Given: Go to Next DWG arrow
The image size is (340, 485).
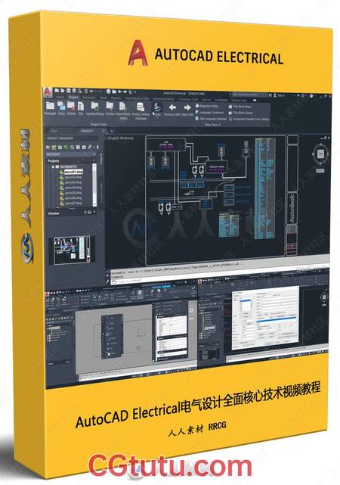Looking at the screenshot, I should coord(187,108).
